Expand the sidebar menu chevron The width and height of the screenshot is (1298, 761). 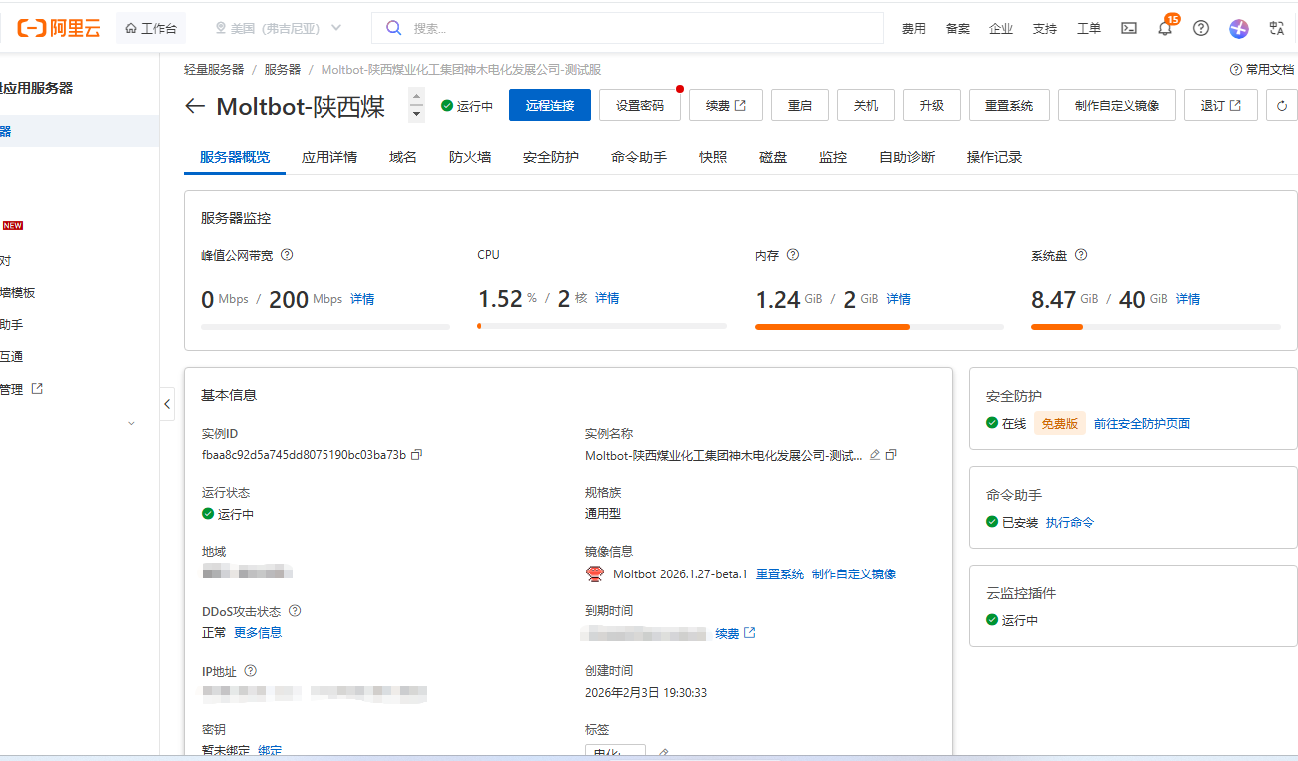tap(131, 423)
